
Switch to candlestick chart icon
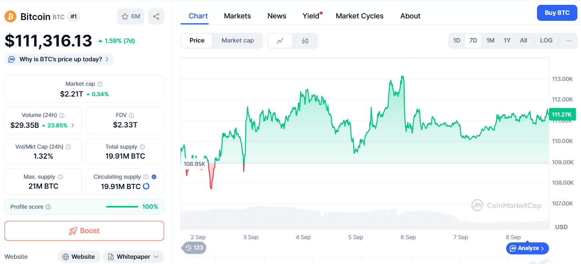point(305,40)
